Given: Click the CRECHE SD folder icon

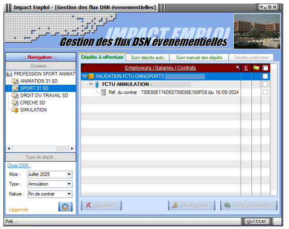Looking at the screenshot, I should coord(15,103).
